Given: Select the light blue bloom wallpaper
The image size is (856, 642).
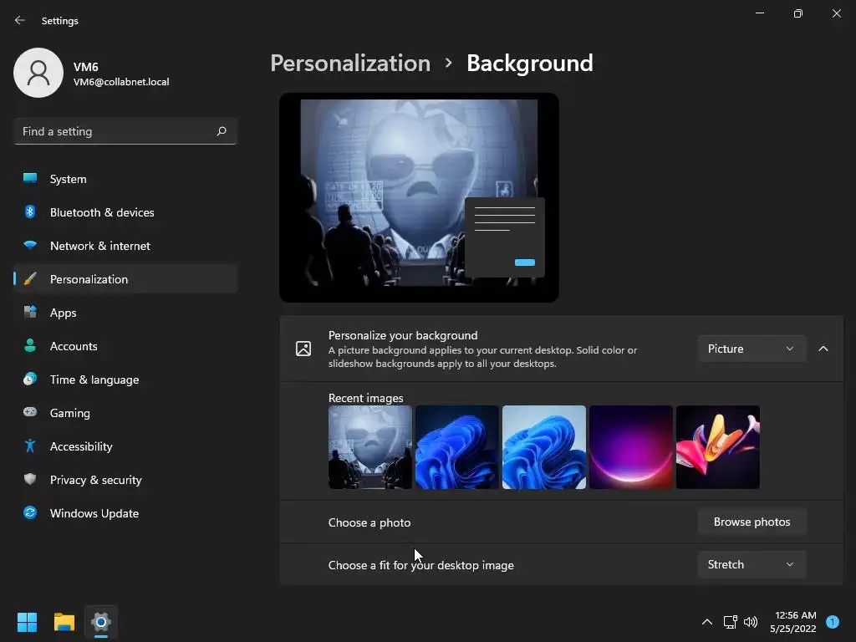Looking at the screenshot, I should point(543,447).
